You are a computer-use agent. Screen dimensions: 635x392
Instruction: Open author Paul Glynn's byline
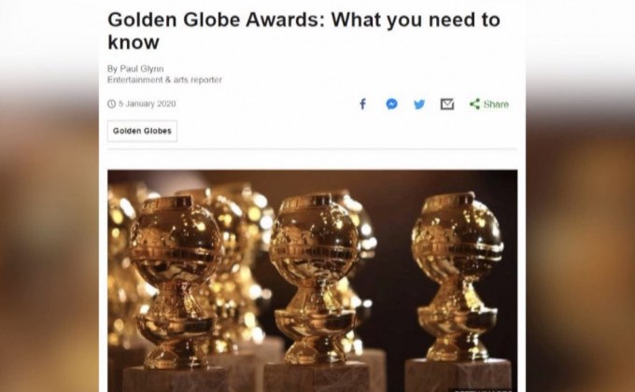[135, 68]
